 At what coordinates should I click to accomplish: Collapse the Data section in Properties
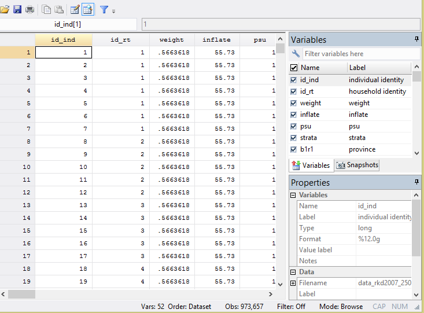[293, 272]
